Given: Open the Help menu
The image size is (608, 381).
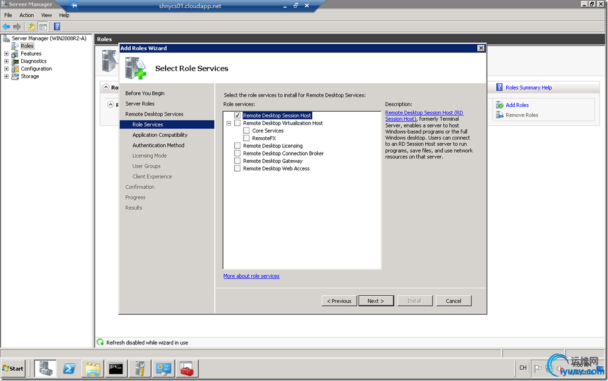Looking at the screenshot, I should (64, 15).
